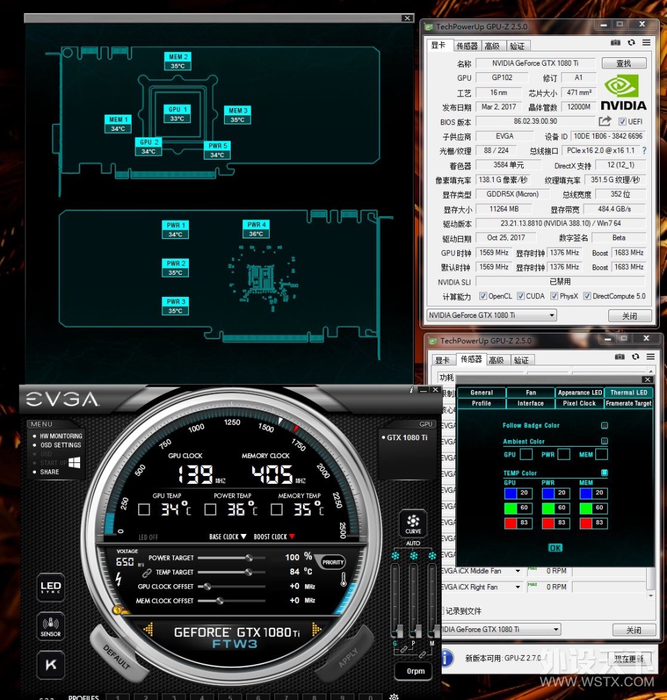Click the thermometer icon under Priority
This screenshot has width=667, height=700.
(x=343, y=580)
